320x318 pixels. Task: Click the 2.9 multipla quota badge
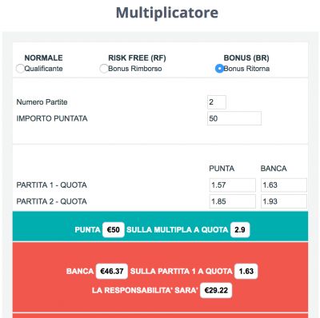[x=240, y=230]
